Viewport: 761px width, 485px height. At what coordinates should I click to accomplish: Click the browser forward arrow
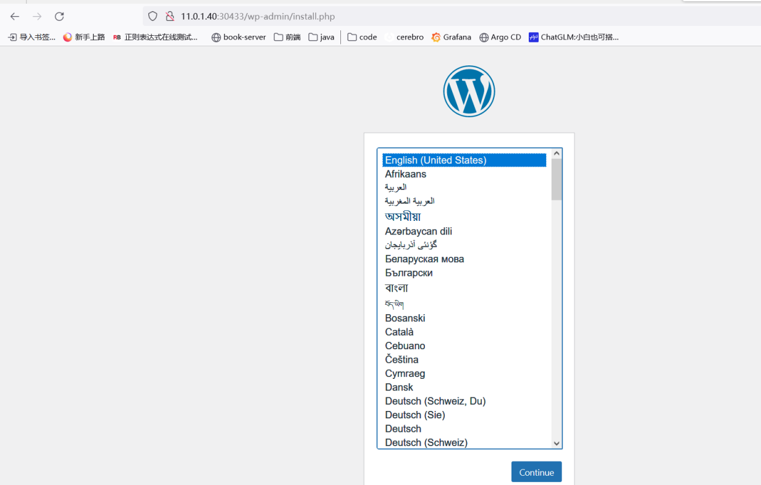click(x=37, y=17)
